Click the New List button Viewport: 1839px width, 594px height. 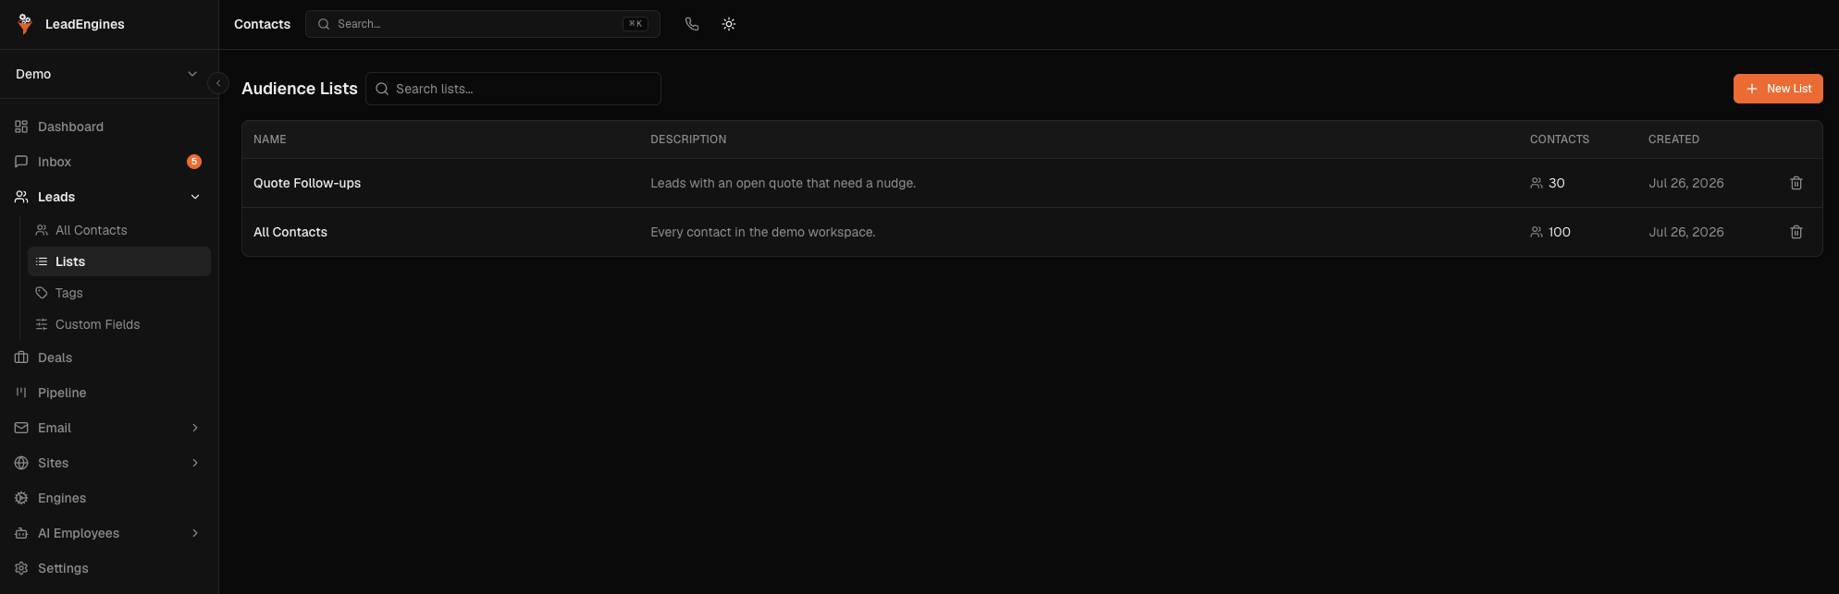pos(1778,89)
